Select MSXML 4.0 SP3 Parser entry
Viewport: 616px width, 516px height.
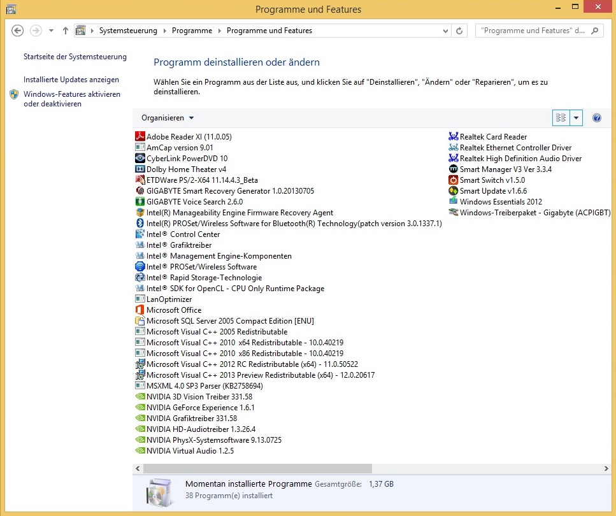tap(199, 385)
